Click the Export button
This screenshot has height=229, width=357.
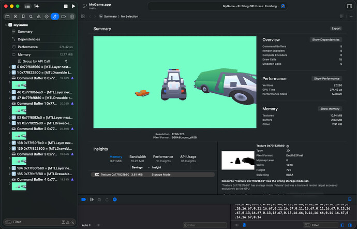336,28
